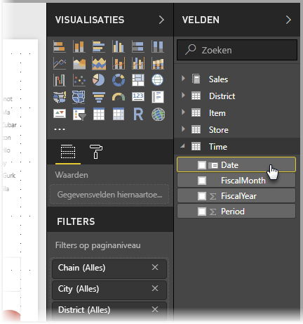Select the clustered column chart visual
This screenshot has width=303, height=324.
tap(119, 46)
